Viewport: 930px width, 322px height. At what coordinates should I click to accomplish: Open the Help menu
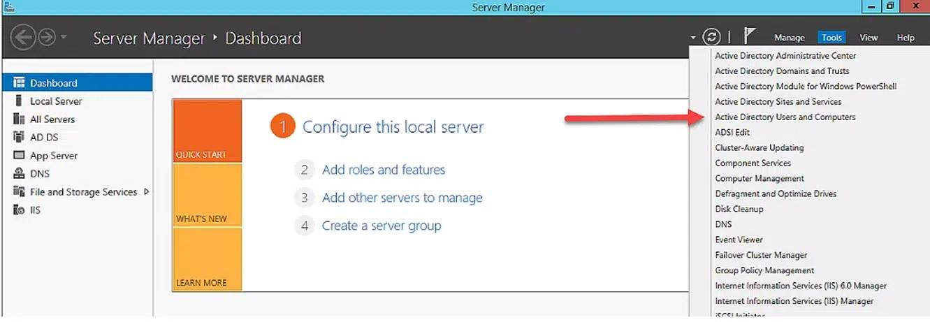(x=906, y=38)
